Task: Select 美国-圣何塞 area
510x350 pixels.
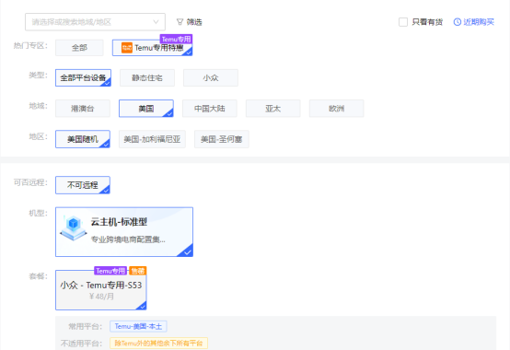Action: (x=222, y=139)
